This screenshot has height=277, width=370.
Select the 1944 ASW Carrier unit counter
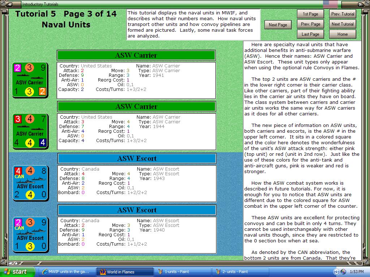point(30,131)
